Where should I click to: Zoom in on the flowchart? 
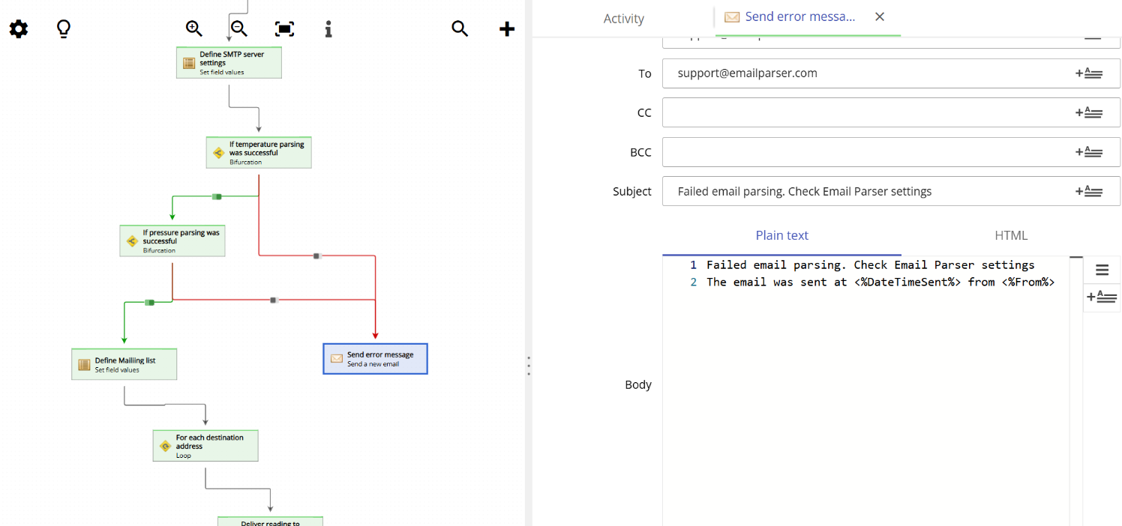193,28
